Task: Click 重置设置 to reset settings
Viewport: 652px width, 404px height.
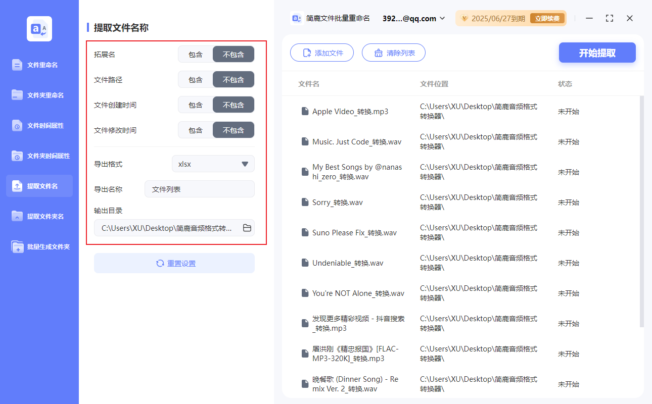Action: pyautogui.click(x=174, y=263)
